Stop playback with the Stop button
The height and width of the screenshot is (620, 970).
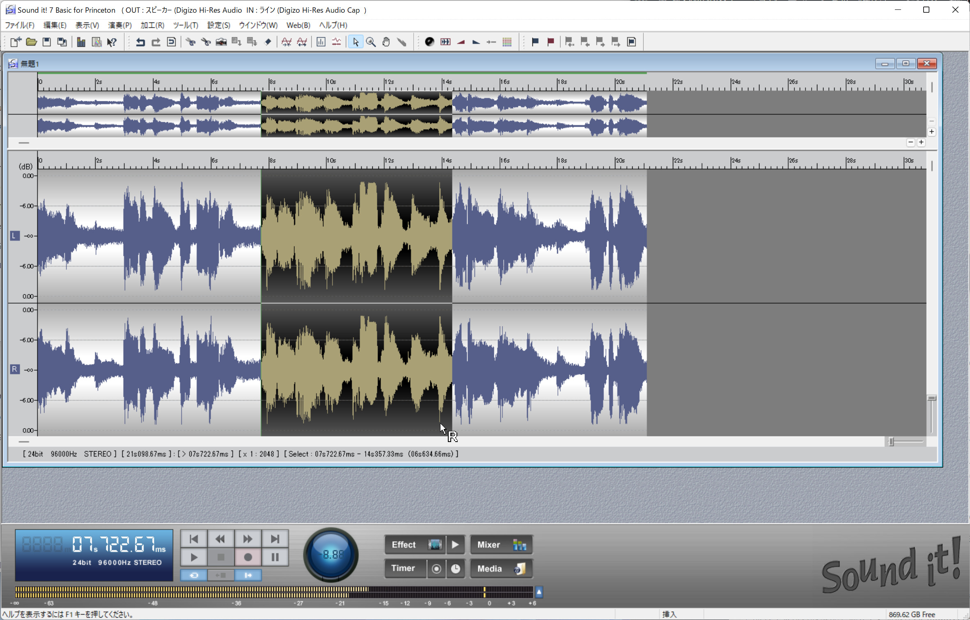pyautogui.click(x=221, y=557)
